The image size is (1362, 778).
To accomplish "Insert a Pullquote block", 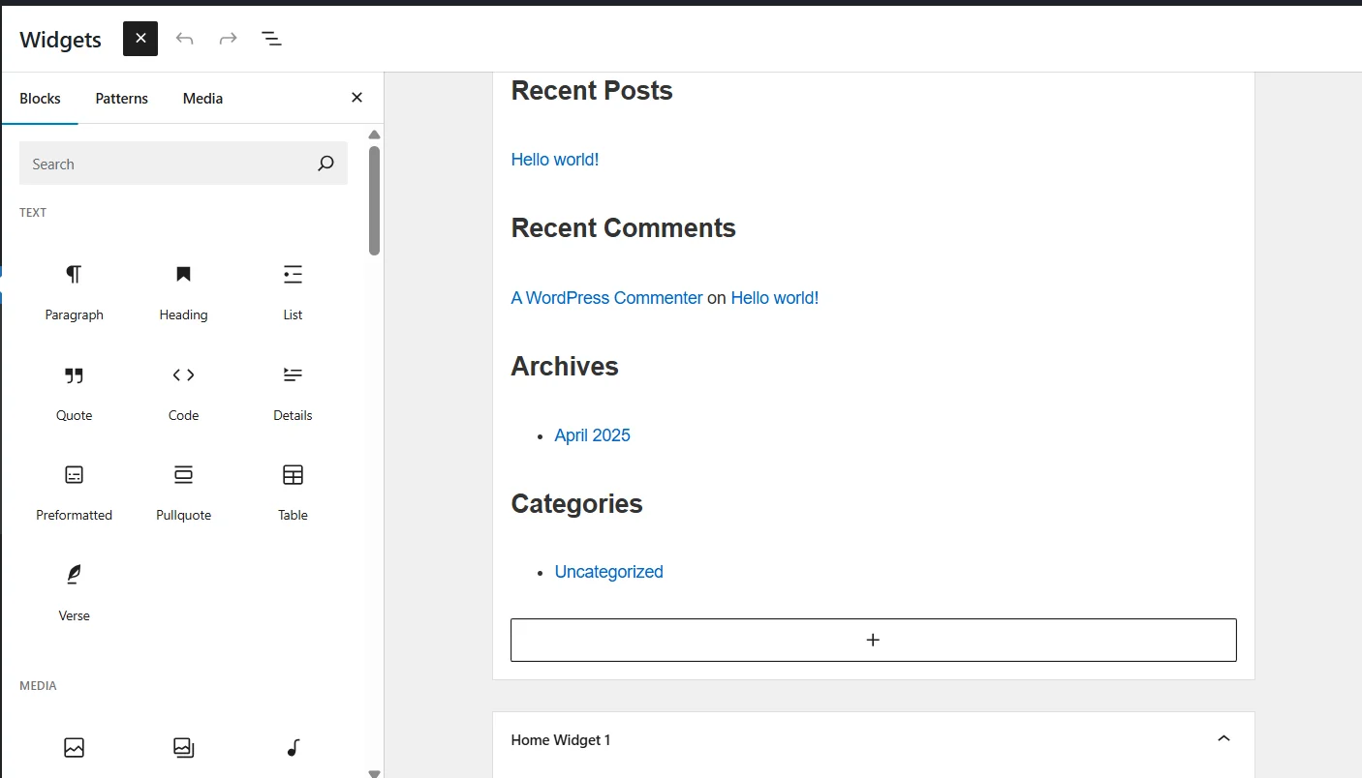I will pos(183,492).
